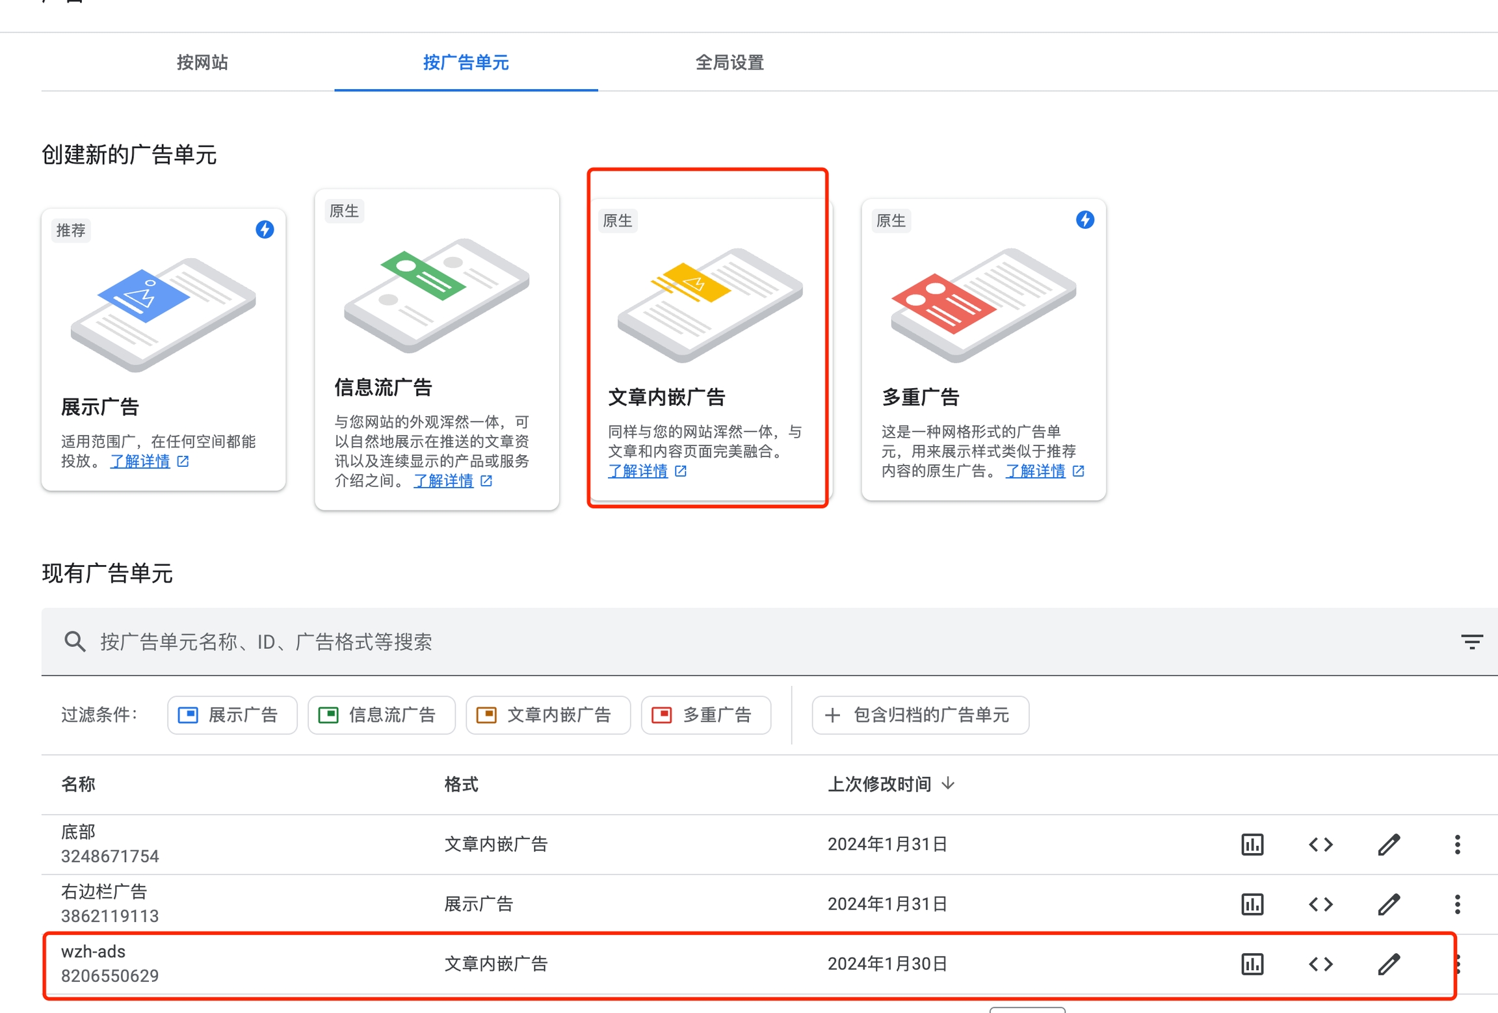The height and width of the screenshot is (1013, 1498).
Task: Edit the wzh-ads ad unit pencil icon
Action: [1389, 964]
